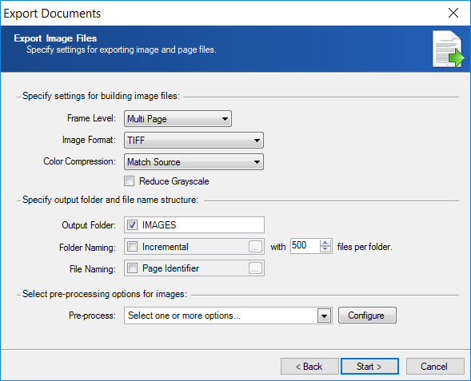
Task: Close the Export Documents dialog
Action: 453,13
